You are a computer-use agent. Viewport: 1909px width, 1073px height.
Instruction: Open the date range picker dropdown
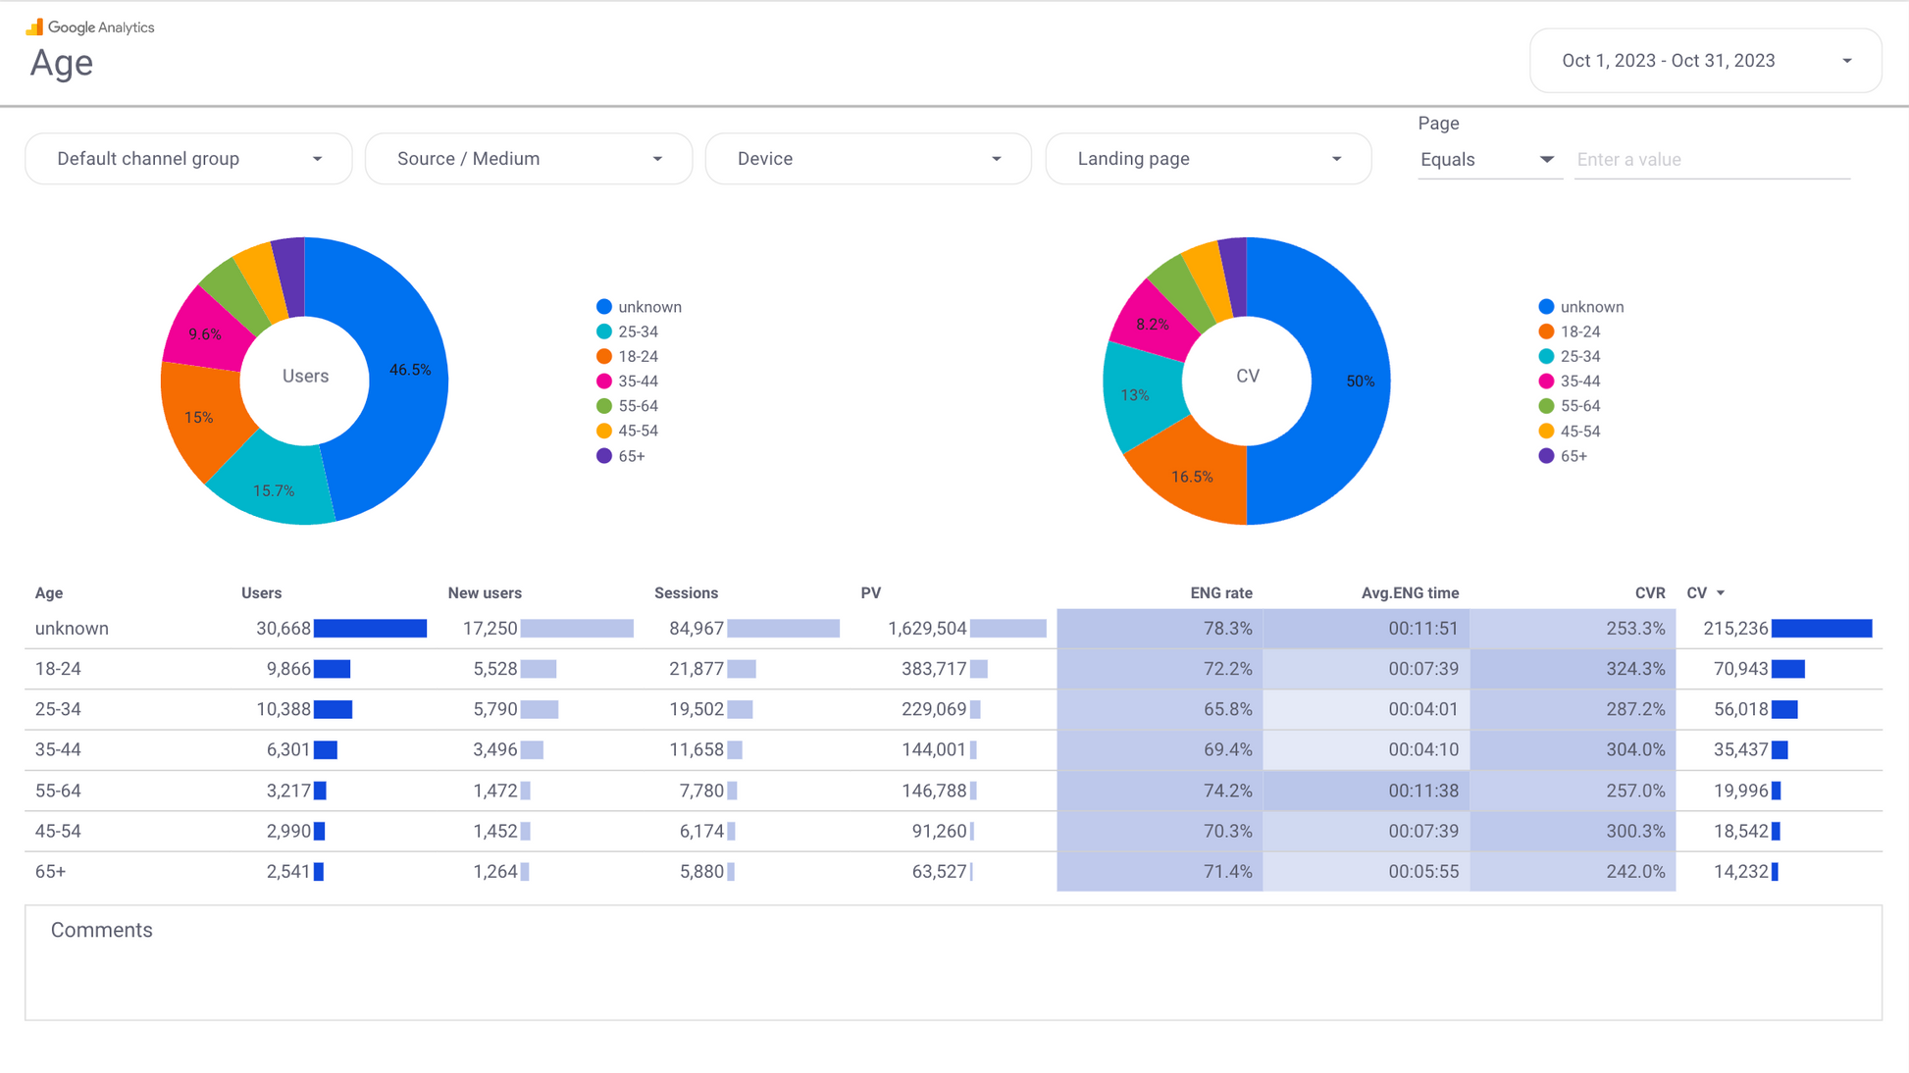click(1705, 61)
